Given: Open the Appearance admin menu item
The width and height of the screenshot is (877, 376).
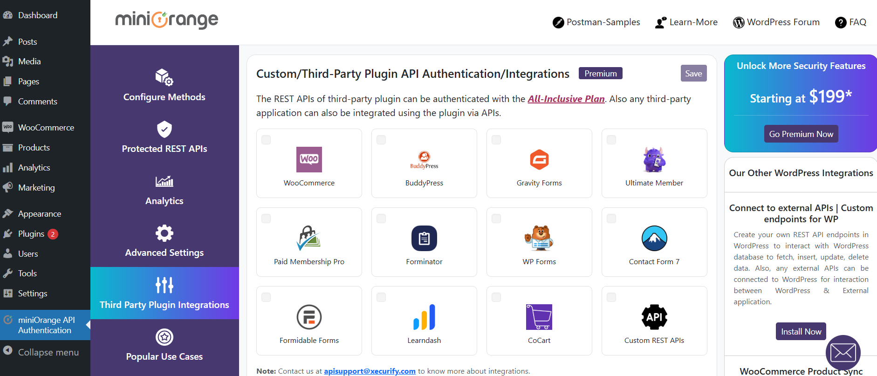Looking at the screenshot, I should click(45, 213).
